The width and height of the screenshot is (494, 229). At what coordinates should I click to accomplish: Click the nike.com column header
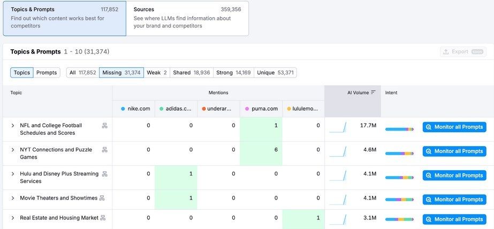(x=134, y=109)
